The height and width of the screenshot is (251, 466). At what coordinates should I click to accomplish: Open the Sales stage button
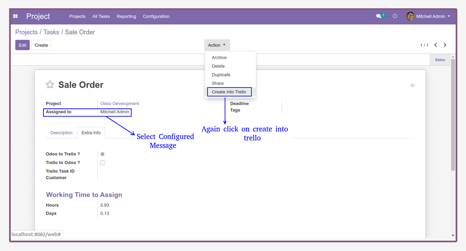pyautogui.click(x=440, y=60)
